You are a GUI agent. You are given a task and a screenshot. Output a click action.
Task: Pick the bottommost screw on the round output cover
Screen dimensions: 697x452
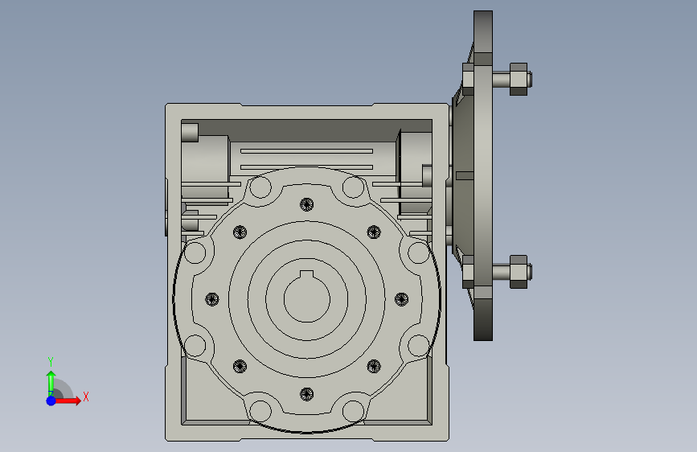tap(307, 394)
